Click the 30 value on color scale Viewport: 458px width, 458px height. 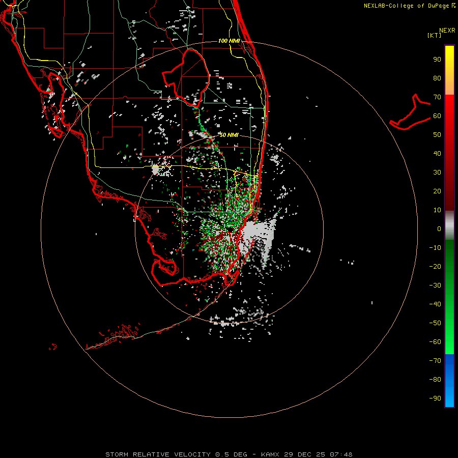tap(437, 173)
